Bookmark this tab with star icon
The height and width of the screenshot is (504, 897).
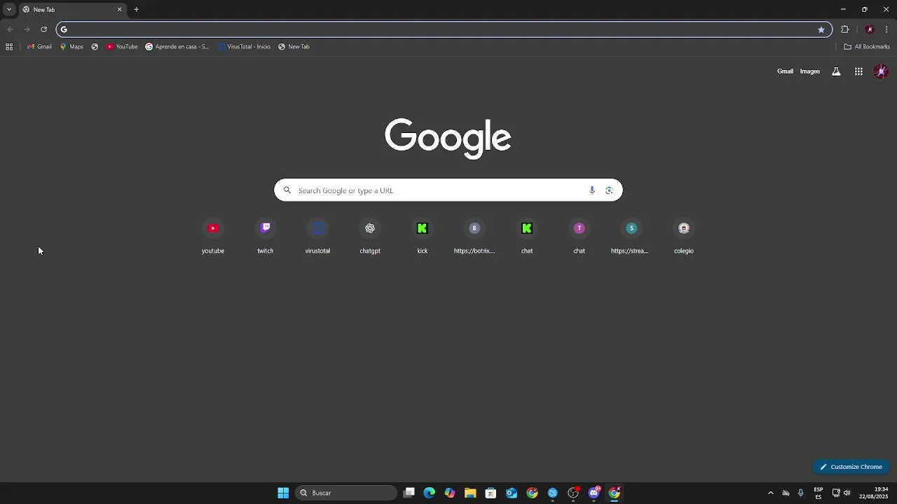point(821,29)
